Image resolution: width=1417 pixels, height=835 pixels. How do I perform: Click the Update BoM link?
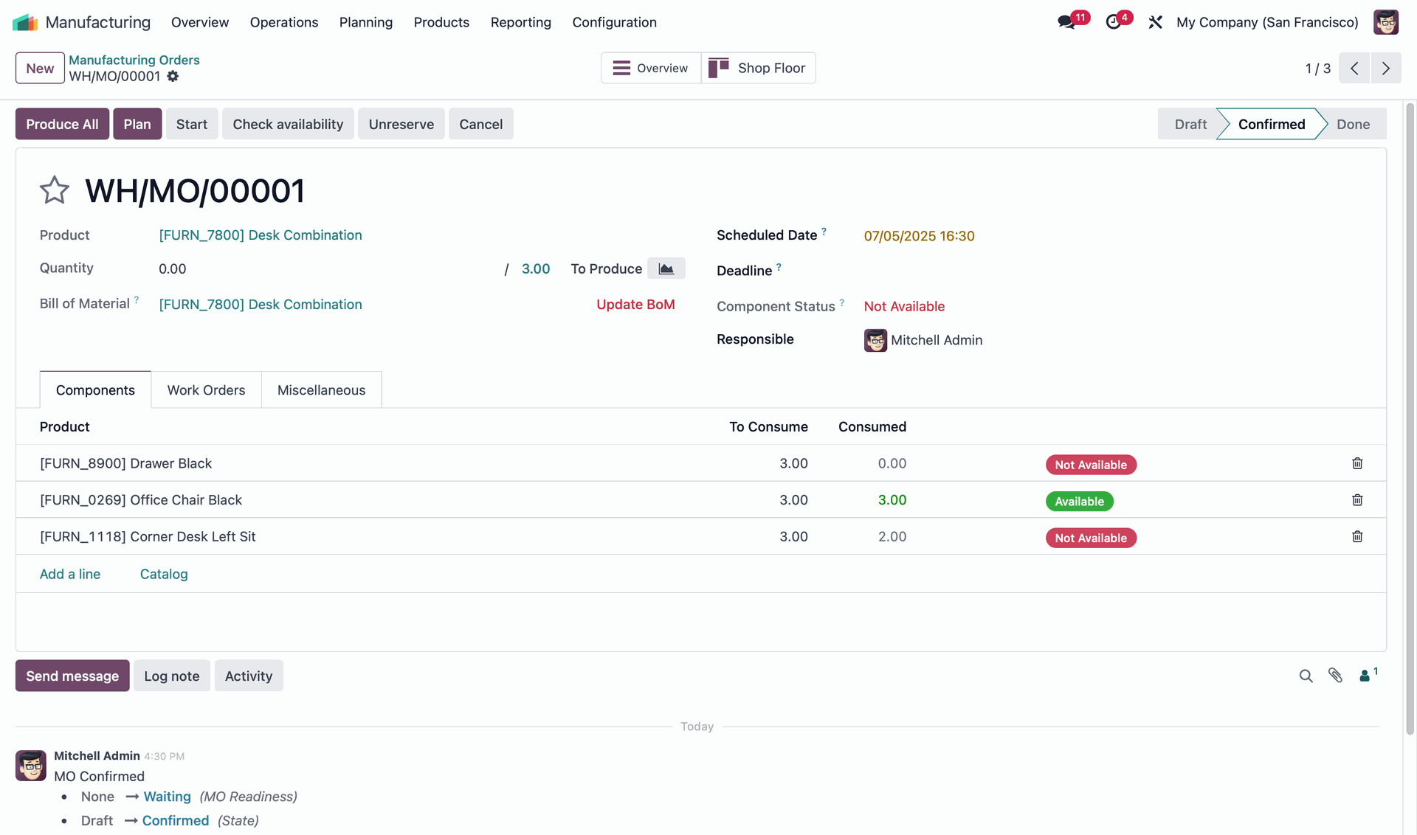click(635, 305)
